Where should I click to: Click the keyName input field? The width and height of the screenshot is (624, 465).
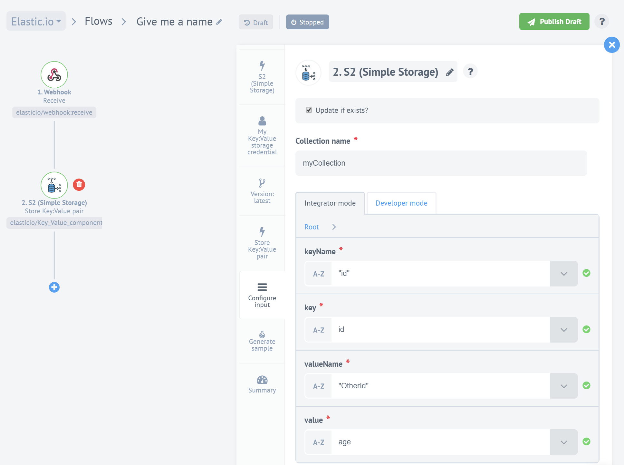click(x=440, y=274)
